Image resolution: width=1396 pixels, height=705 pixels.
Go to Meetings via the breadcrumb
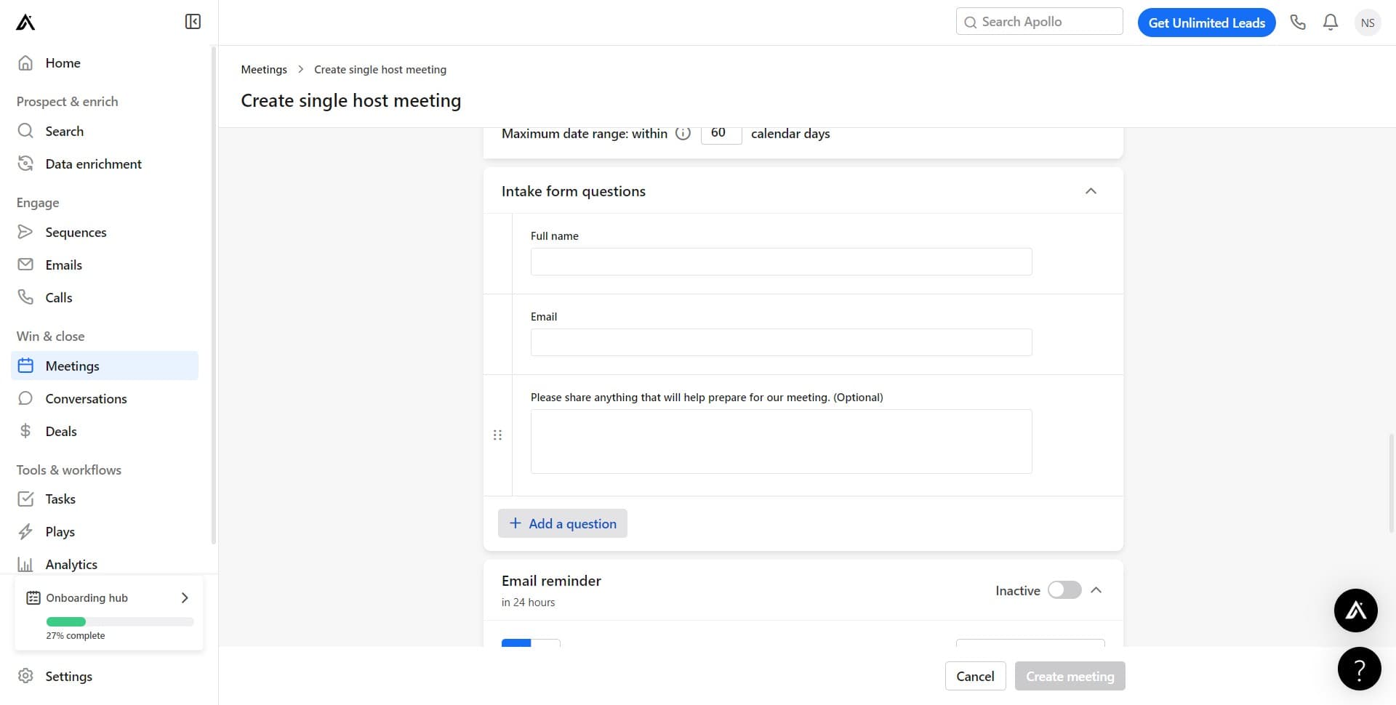[x=263, y=69]
